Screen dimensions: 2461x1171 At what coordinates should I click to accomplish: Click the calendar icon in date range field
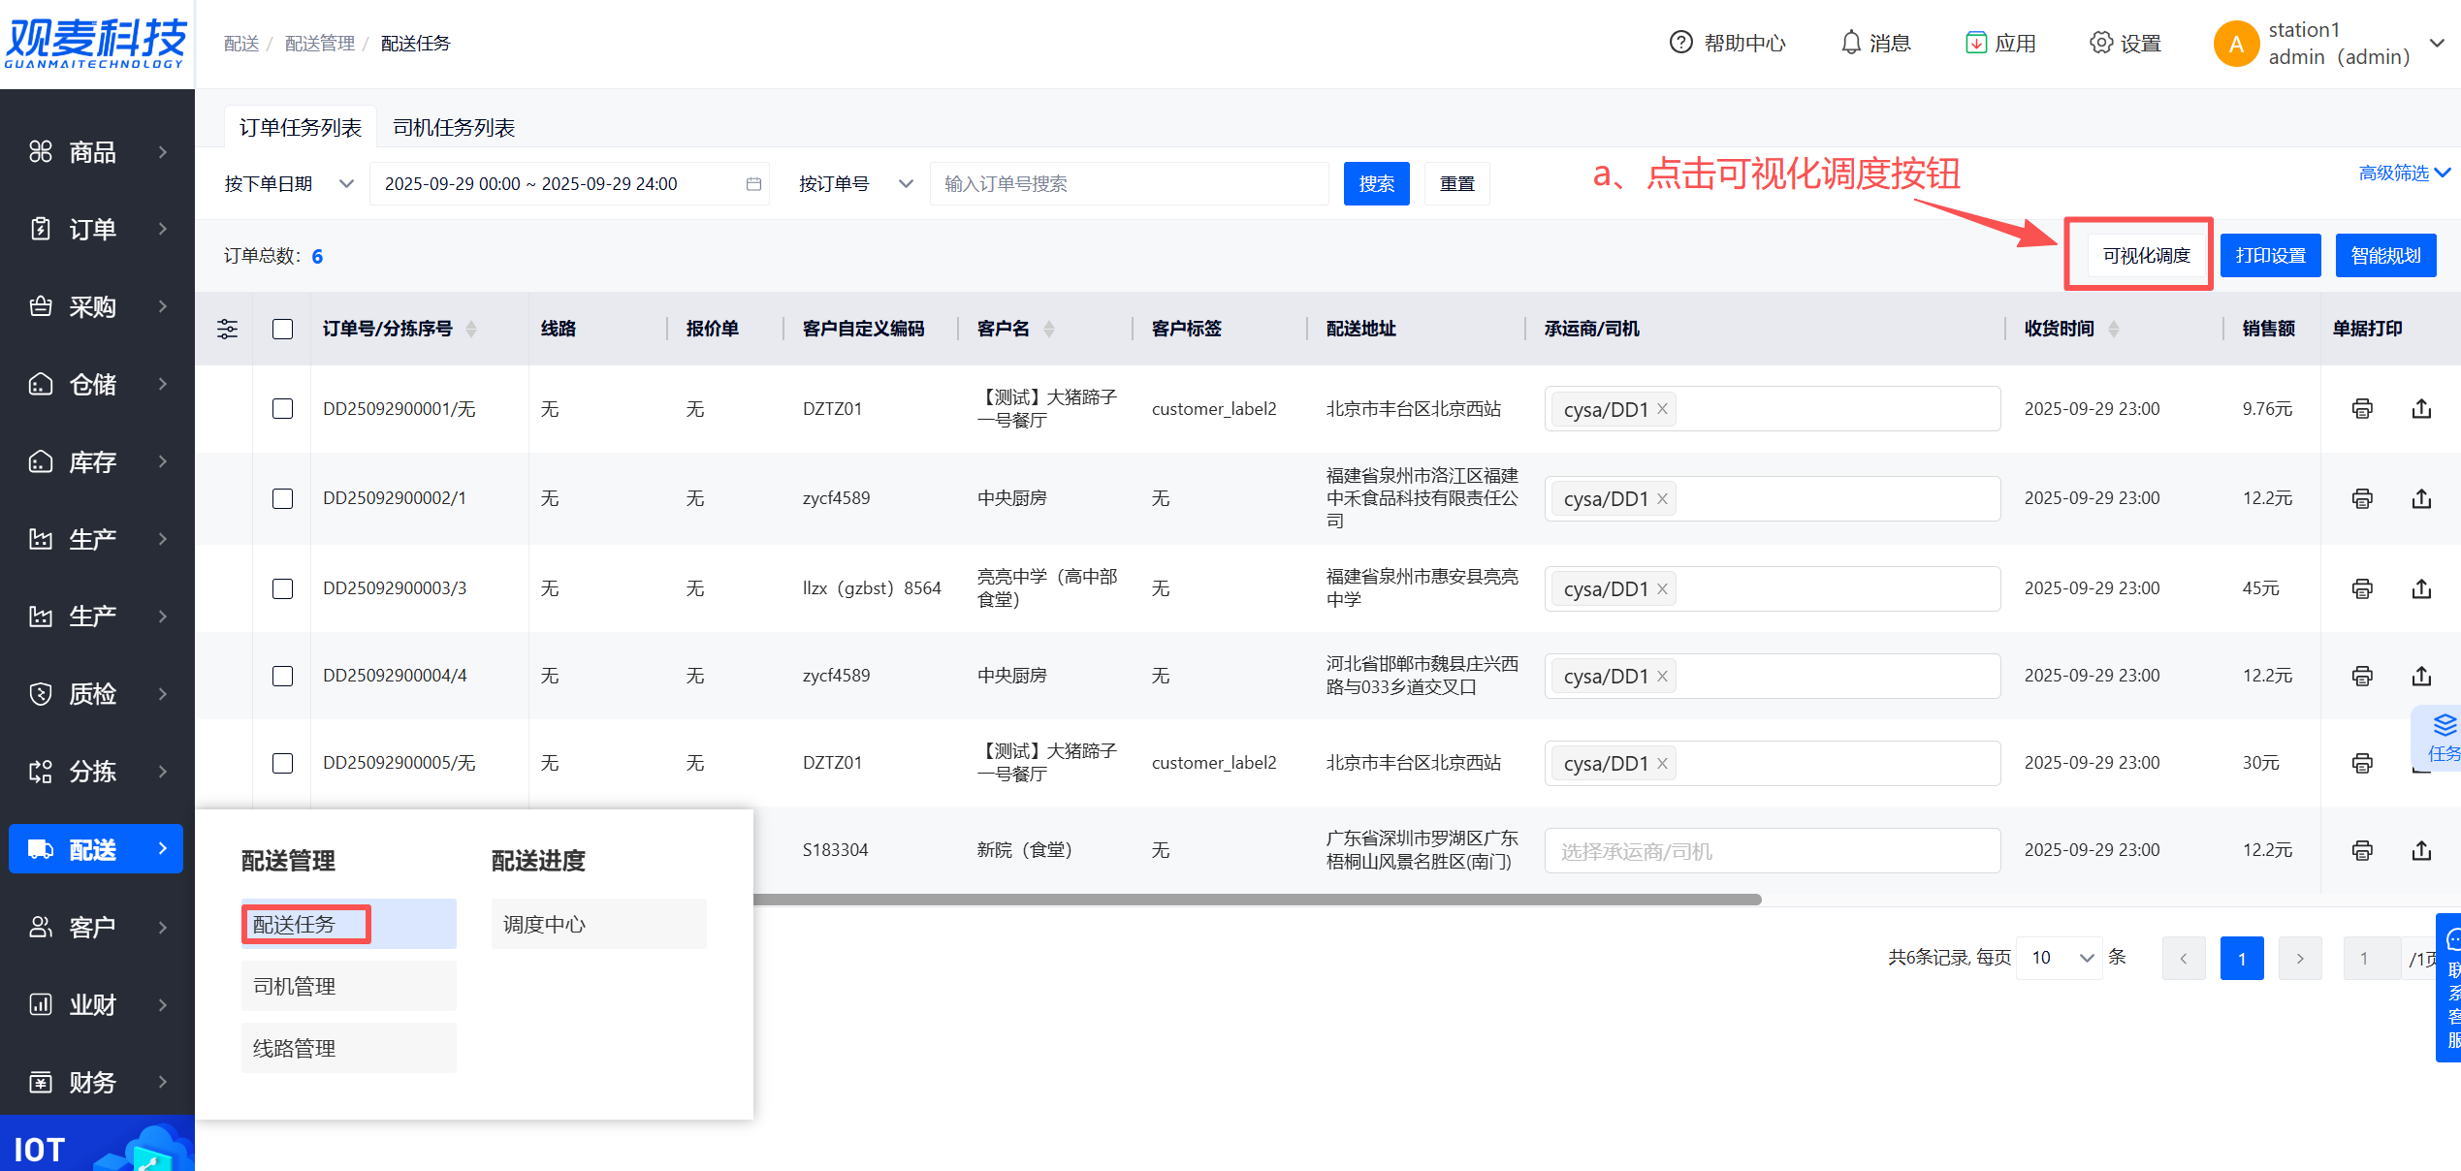(x=753, y=184)
